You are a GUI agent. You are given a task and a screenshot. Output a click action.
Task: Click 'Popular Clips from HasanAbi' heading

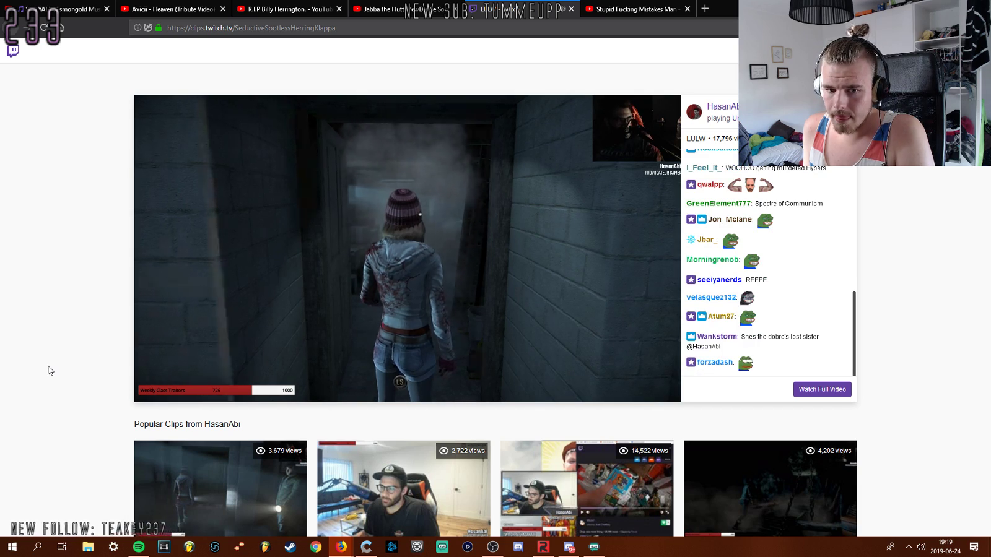187,424
